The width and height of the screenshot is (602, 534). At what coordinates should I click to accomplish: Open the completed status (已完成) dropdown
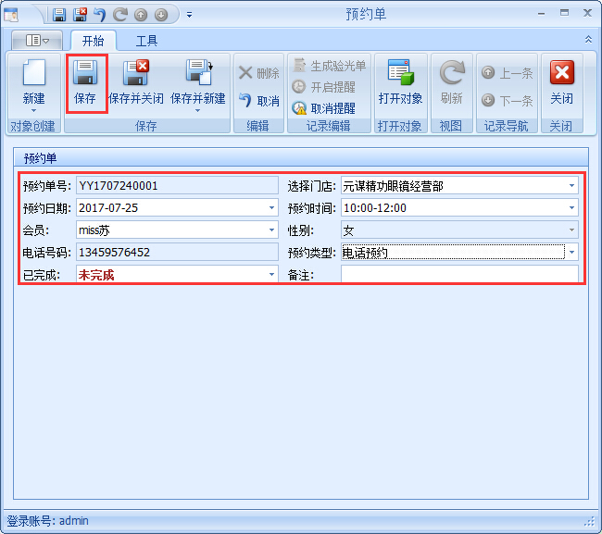coord(271,275)
